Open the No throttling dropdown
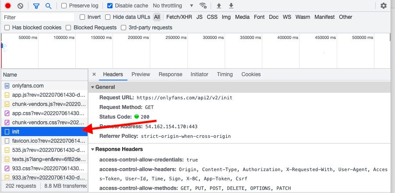The width and height of the screenshot is (395, 193). (x=173, y=6)
